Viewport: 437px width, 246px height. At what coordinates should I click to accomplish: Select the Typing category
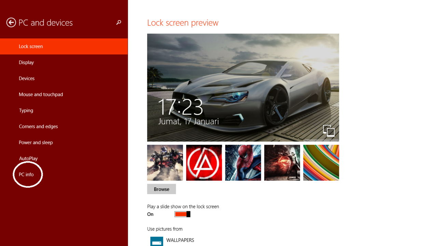pos(26,111)
